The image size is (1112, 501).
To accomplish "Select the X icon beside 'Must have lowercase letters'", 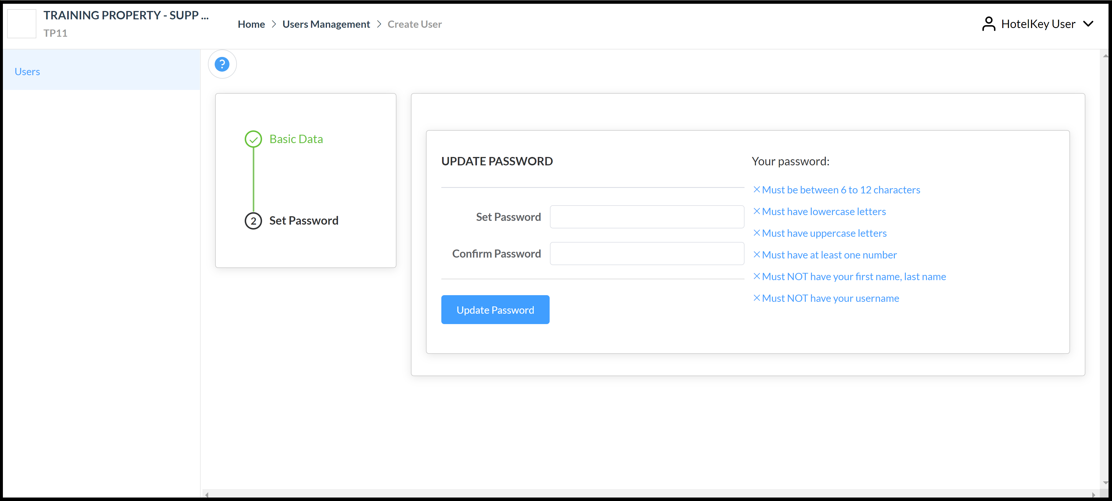I will pyautogui.click(x=757, y=211).
